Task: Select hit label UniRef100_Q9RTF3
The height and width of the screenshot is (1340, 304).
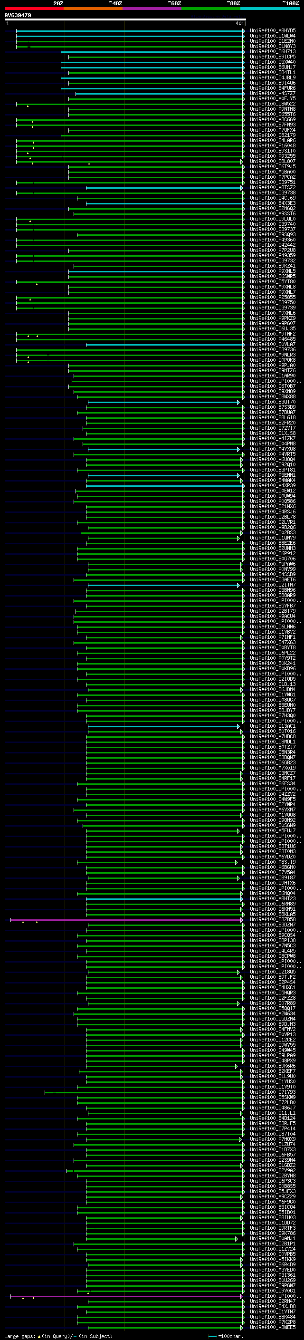Action: point(273,1228)
